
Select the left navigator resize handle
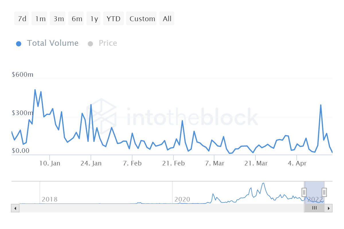click(304, 192)
